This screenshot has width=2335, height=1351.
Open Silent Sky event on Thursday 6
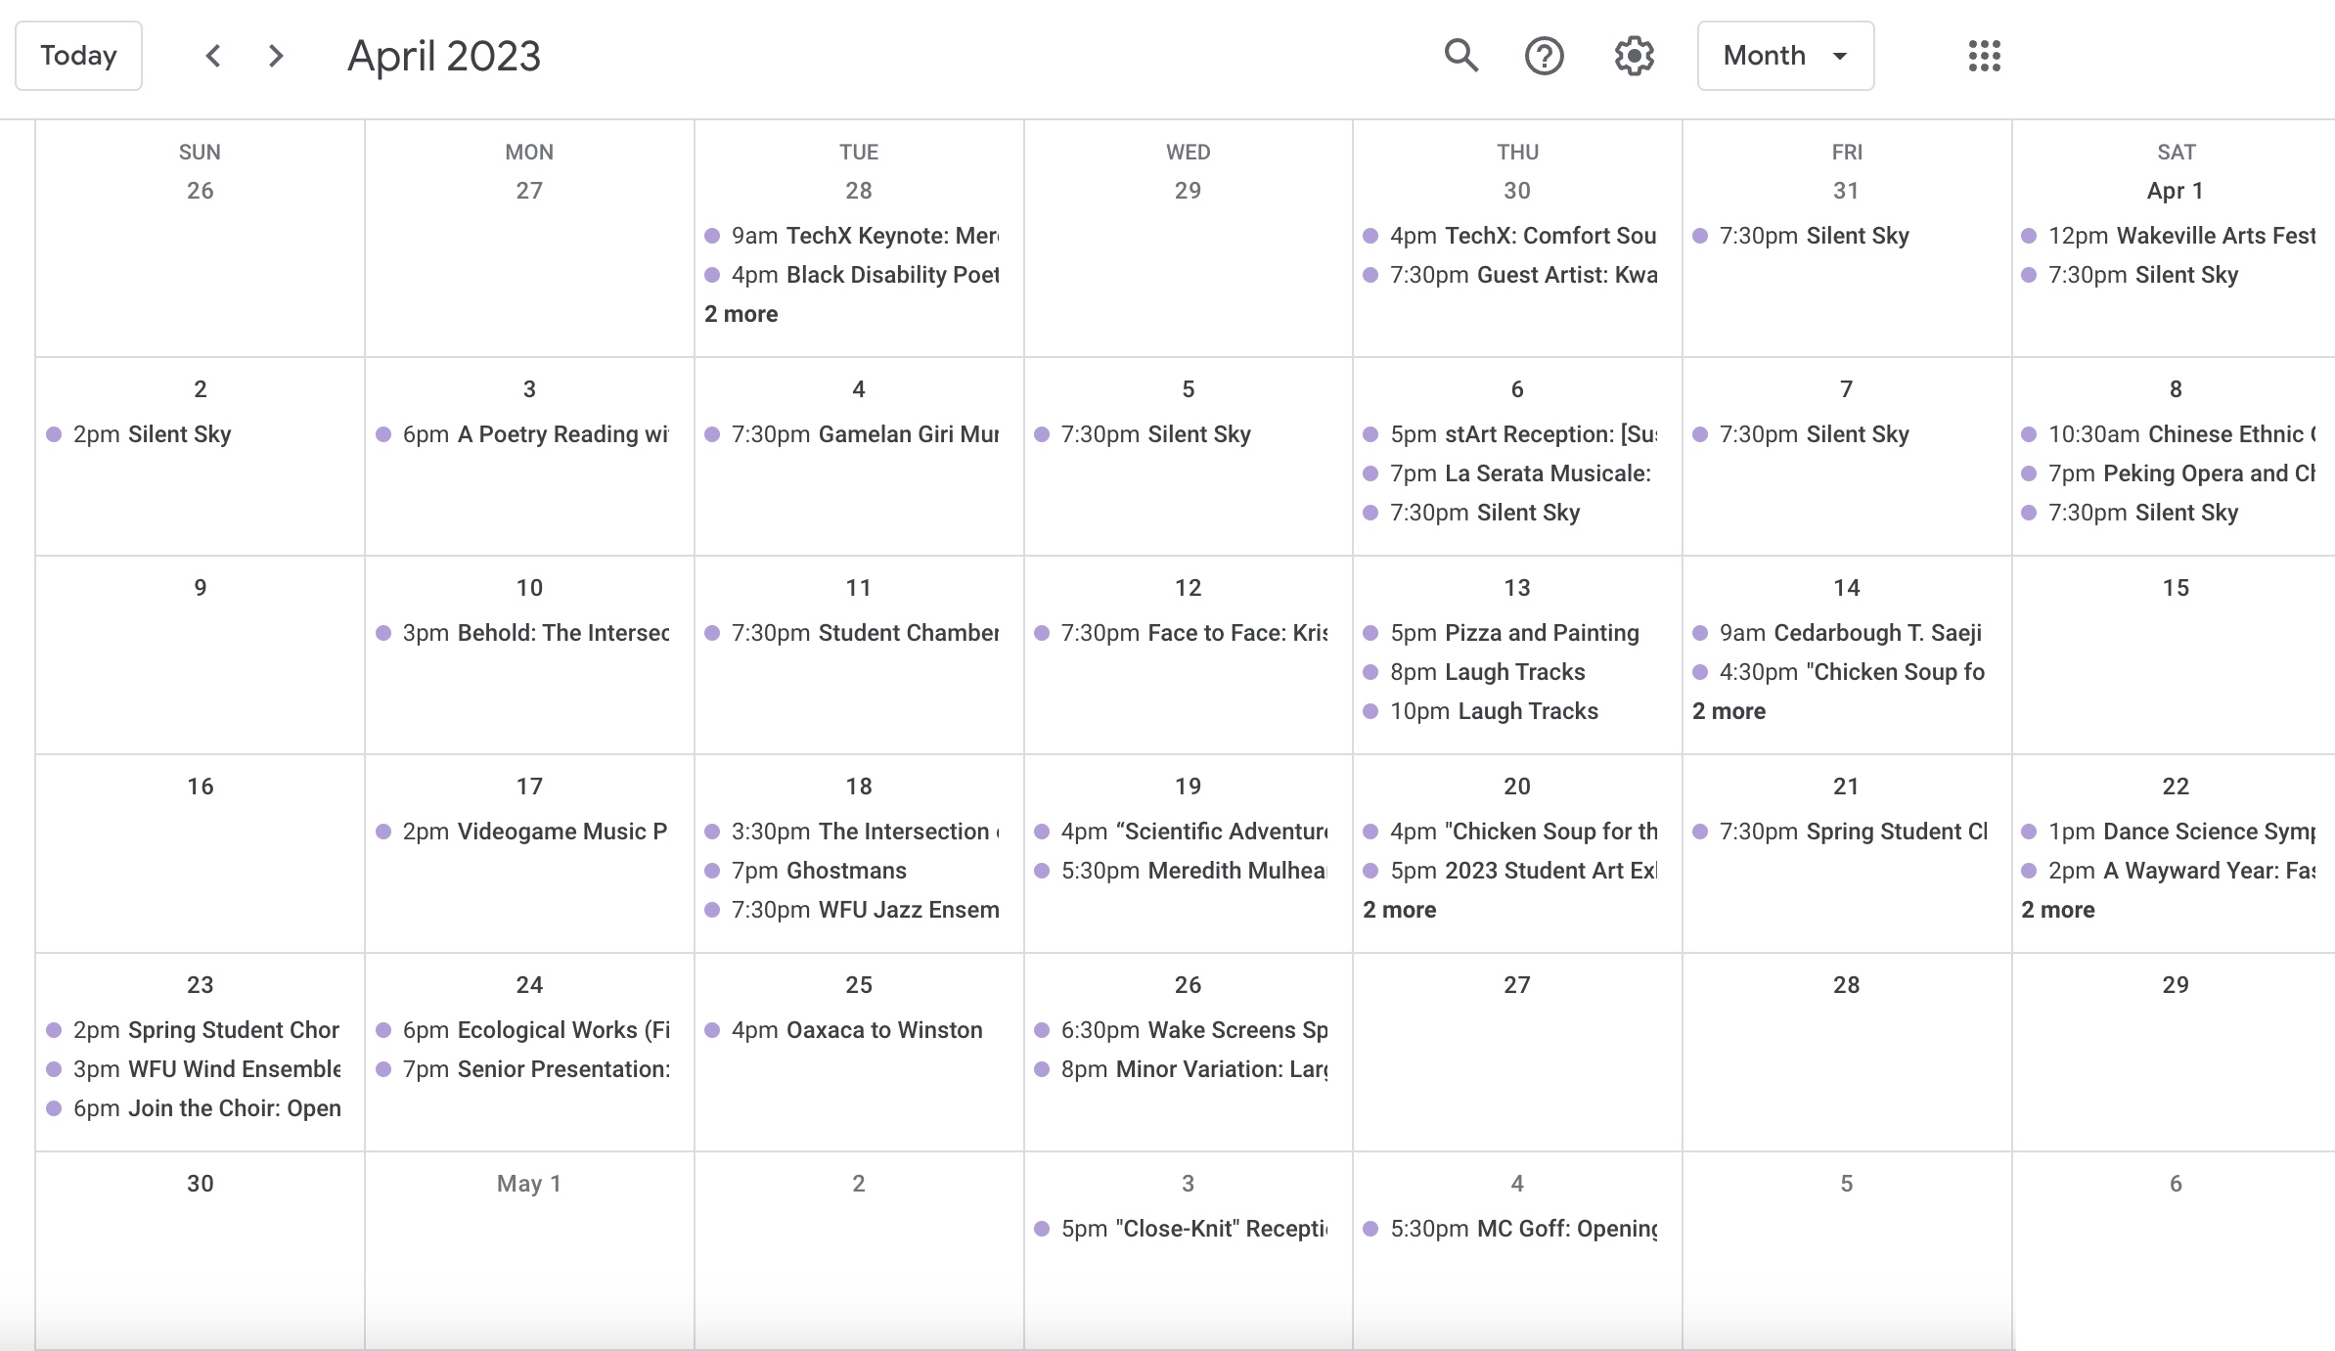coord(1471,513)
